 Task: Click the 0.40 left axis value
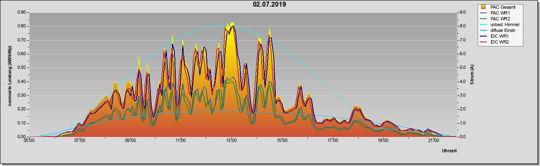pos(22,81)
